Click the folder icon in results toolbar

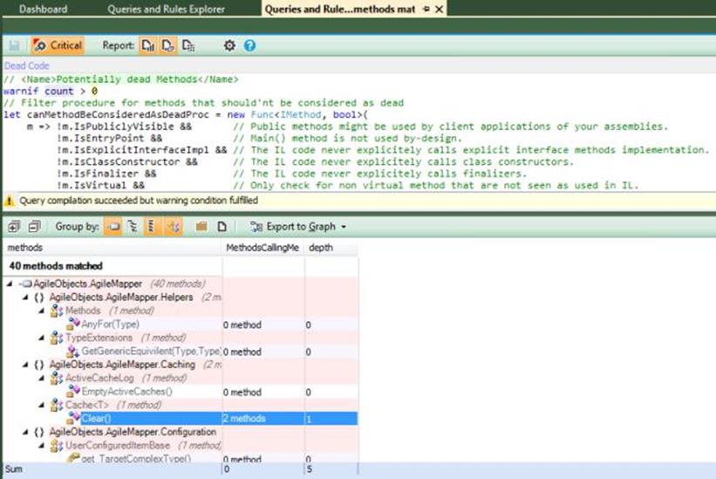tap(201, 227)
